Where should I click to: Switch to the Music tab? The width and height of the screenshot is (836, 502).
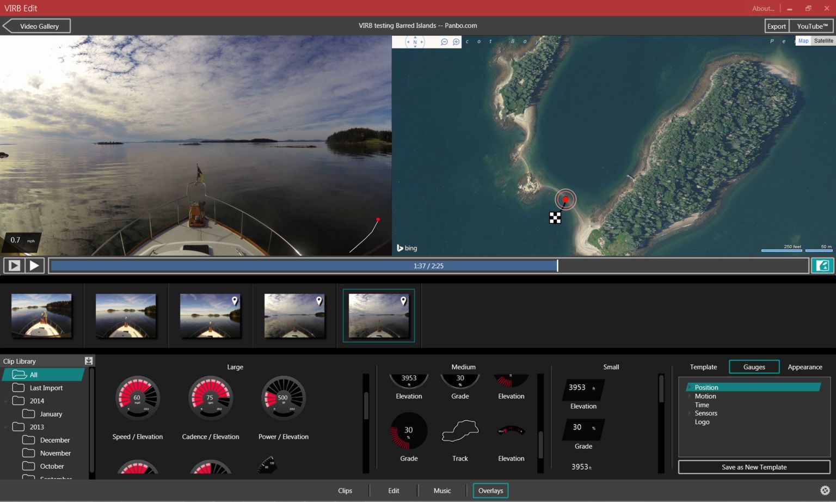coord(442,491)
